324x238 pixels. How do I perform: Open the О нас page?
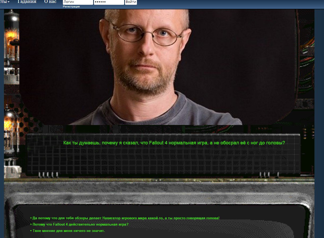50,2
